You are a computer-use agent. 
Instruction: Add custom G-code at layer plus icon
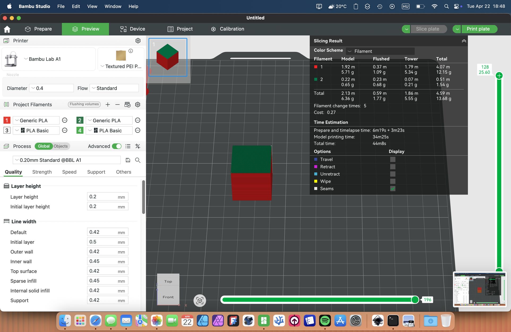pos(499,76)
